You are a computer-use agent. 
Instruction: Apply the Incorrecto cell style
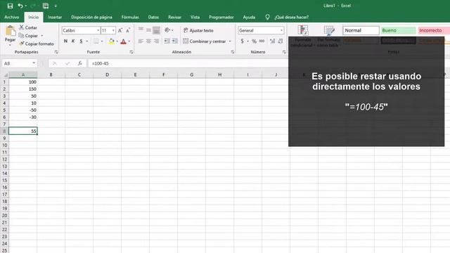(434, 30)
